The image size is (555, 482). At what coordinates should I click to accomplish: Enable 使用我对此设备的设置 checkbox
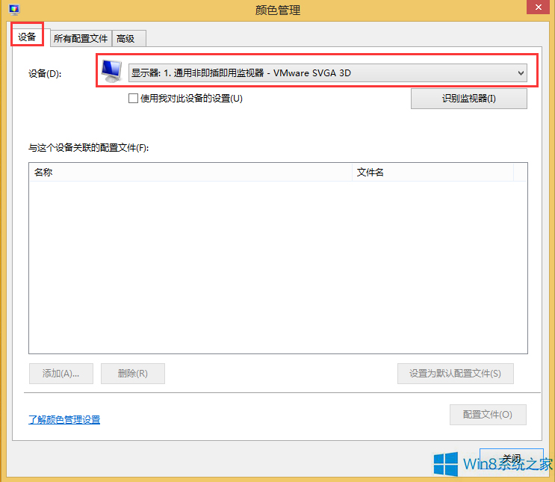(x=133, y=98)
